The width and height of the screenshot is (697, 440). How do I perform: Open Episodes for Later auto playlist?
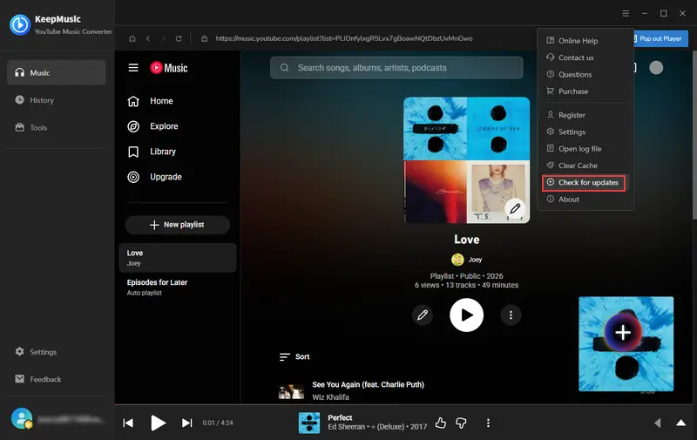[x=178, y=288]
